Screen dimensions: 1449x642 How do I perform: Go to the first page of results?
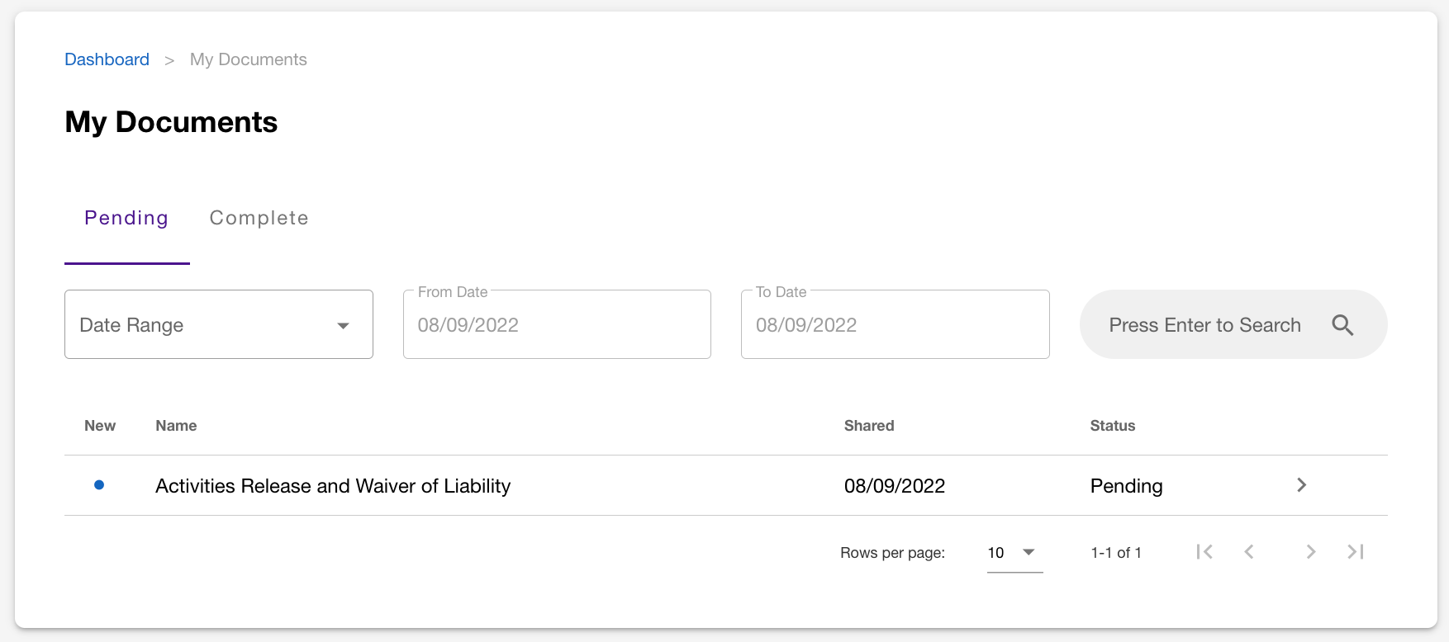pos(1204,552)
